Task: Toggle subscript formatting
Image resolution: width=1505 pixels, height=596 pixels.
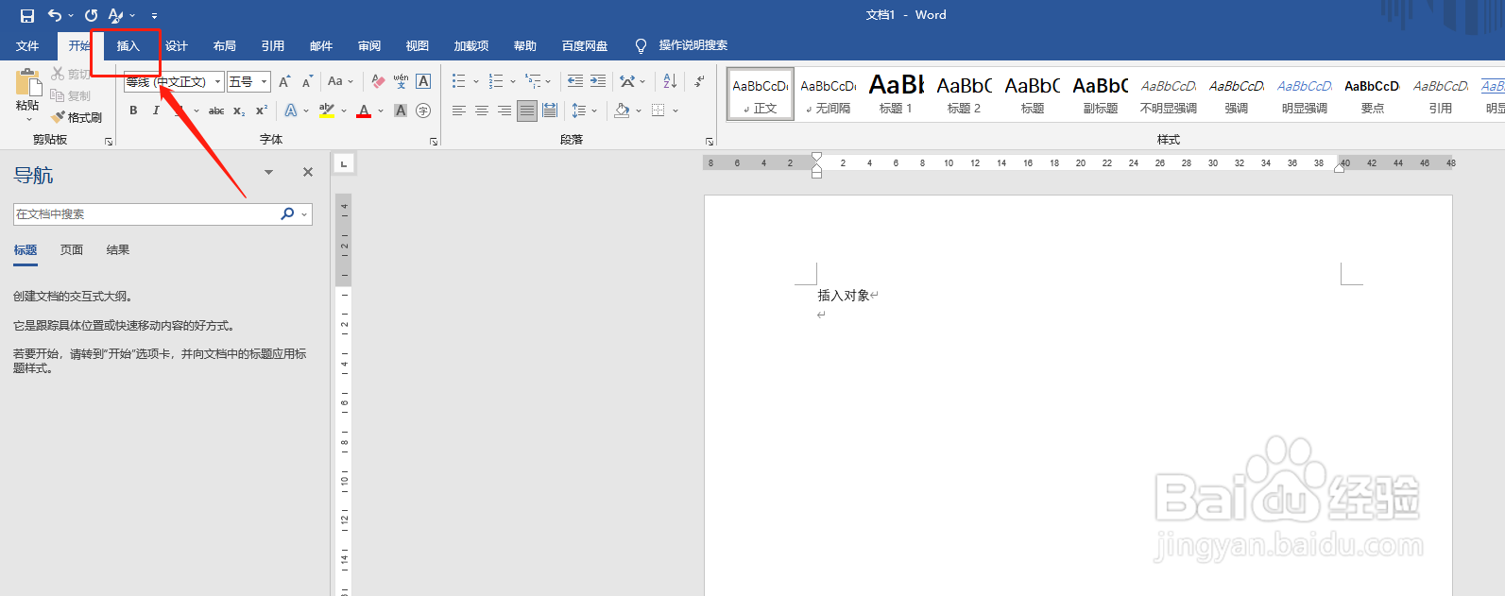Action: tap(239, 111)
